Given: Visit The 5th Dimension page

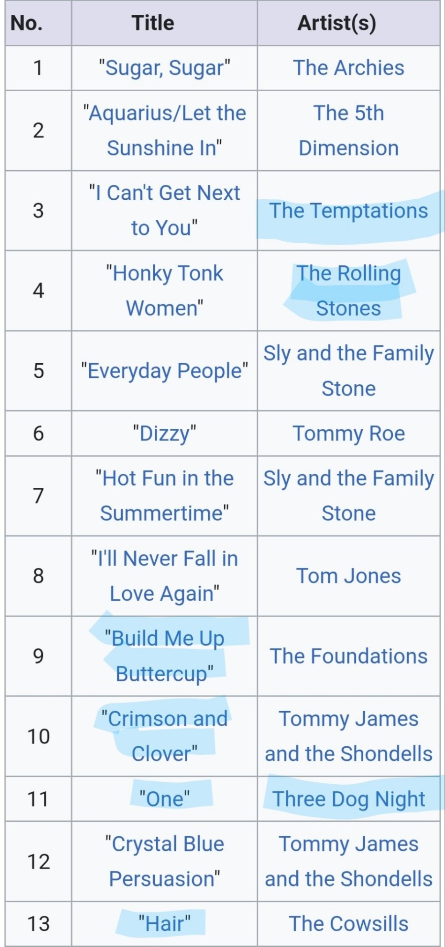Looking at the screenshot, I should point(349,131).
